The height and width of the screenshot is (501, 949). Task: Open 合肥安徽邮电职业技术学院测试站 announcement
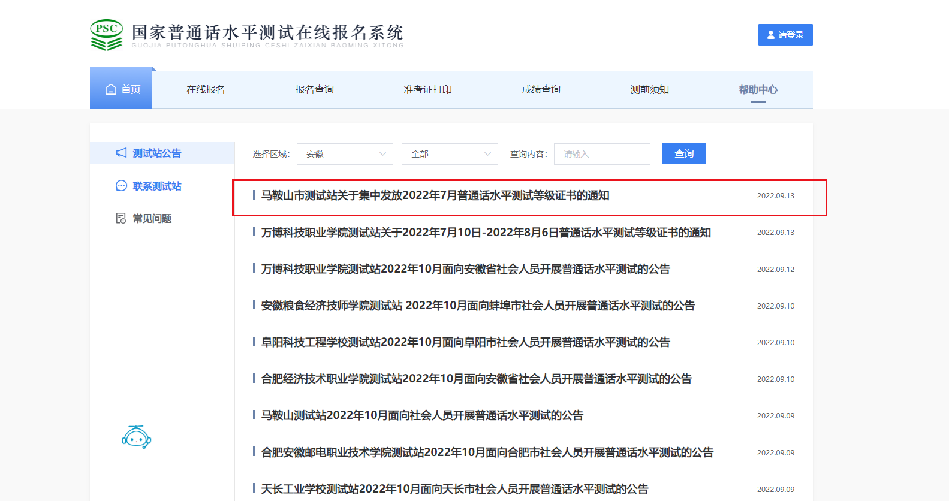pyautogui.click(x=487, y=452)
